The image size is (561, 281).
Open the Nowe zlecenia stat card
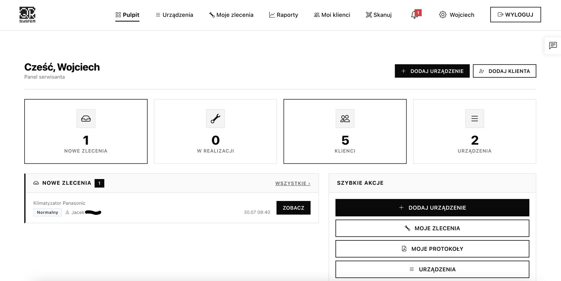click(86, 131)
